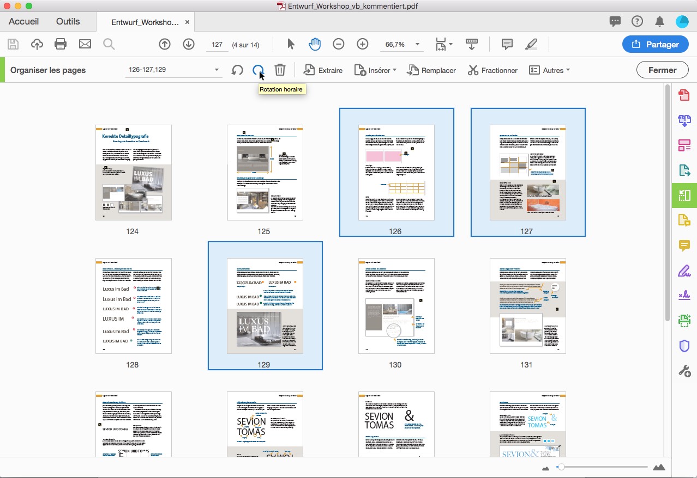Select page thumbnail 129
The height and width of the screenshot is (478, 697).
265,306
